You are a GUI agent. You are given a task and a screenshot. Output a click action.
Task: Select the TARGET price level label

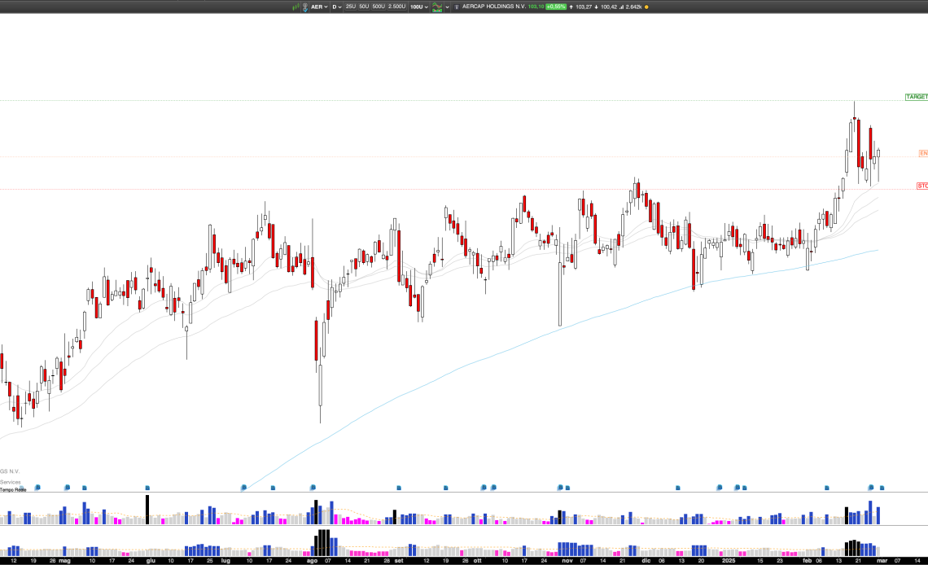pos(916,97)
